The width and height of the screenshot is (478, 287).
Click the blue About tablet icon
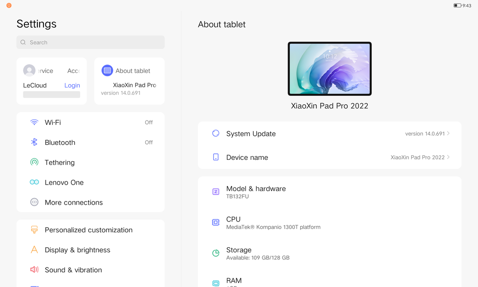tap(107, 71)
